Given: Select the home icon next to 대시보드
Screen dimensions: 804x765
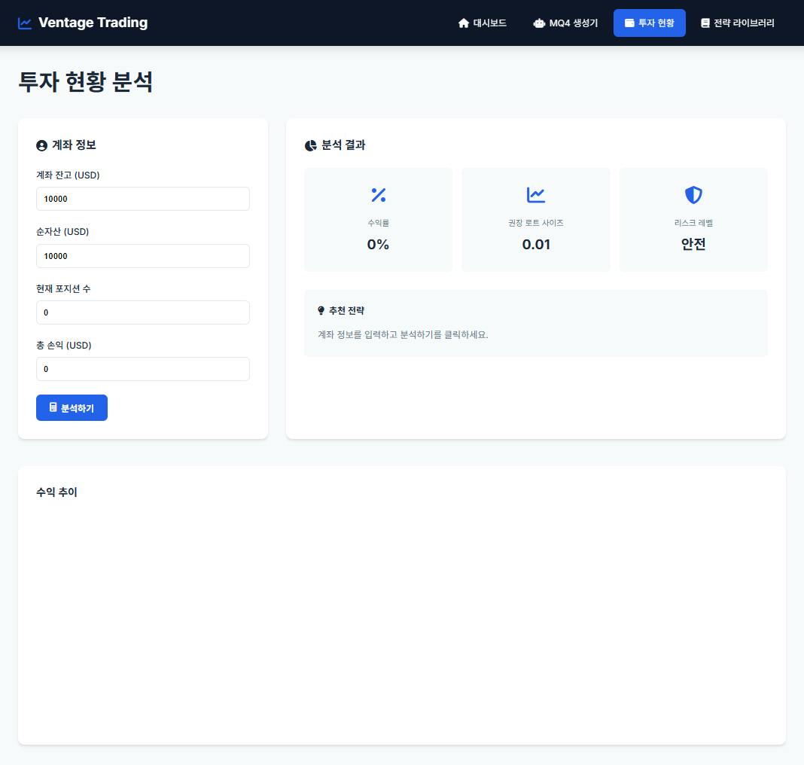Looking at the screenshot, I should click(x=463, y=23).
